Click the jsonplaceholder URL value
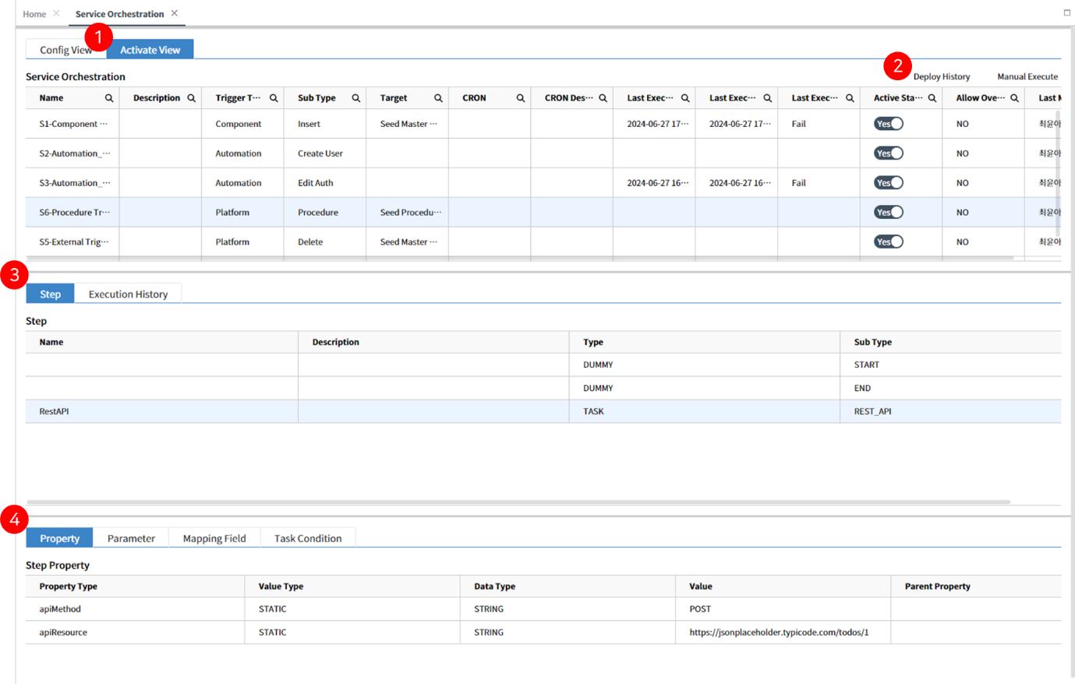Viewport: 1075px width, 684px height. coord(779,633)
